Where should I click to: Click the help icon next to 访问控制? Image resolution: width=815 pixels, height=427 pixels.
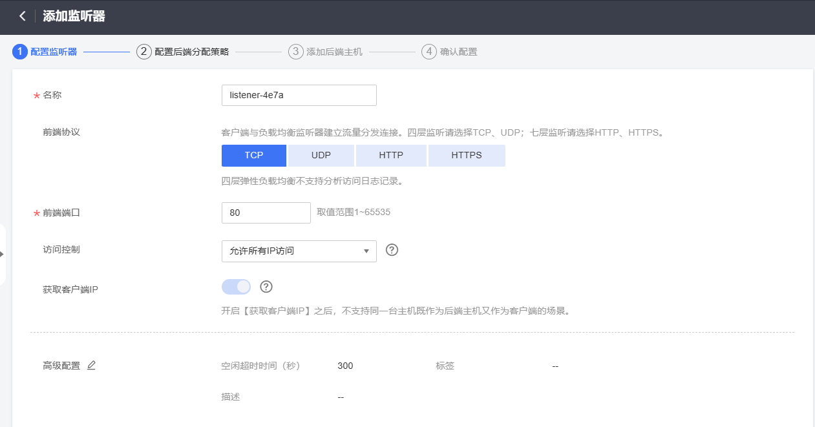coord(392,250)
